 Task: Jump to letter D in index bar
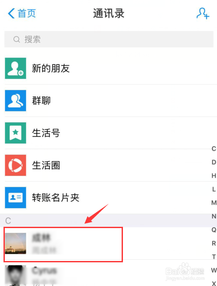click(x=214, y=162)
